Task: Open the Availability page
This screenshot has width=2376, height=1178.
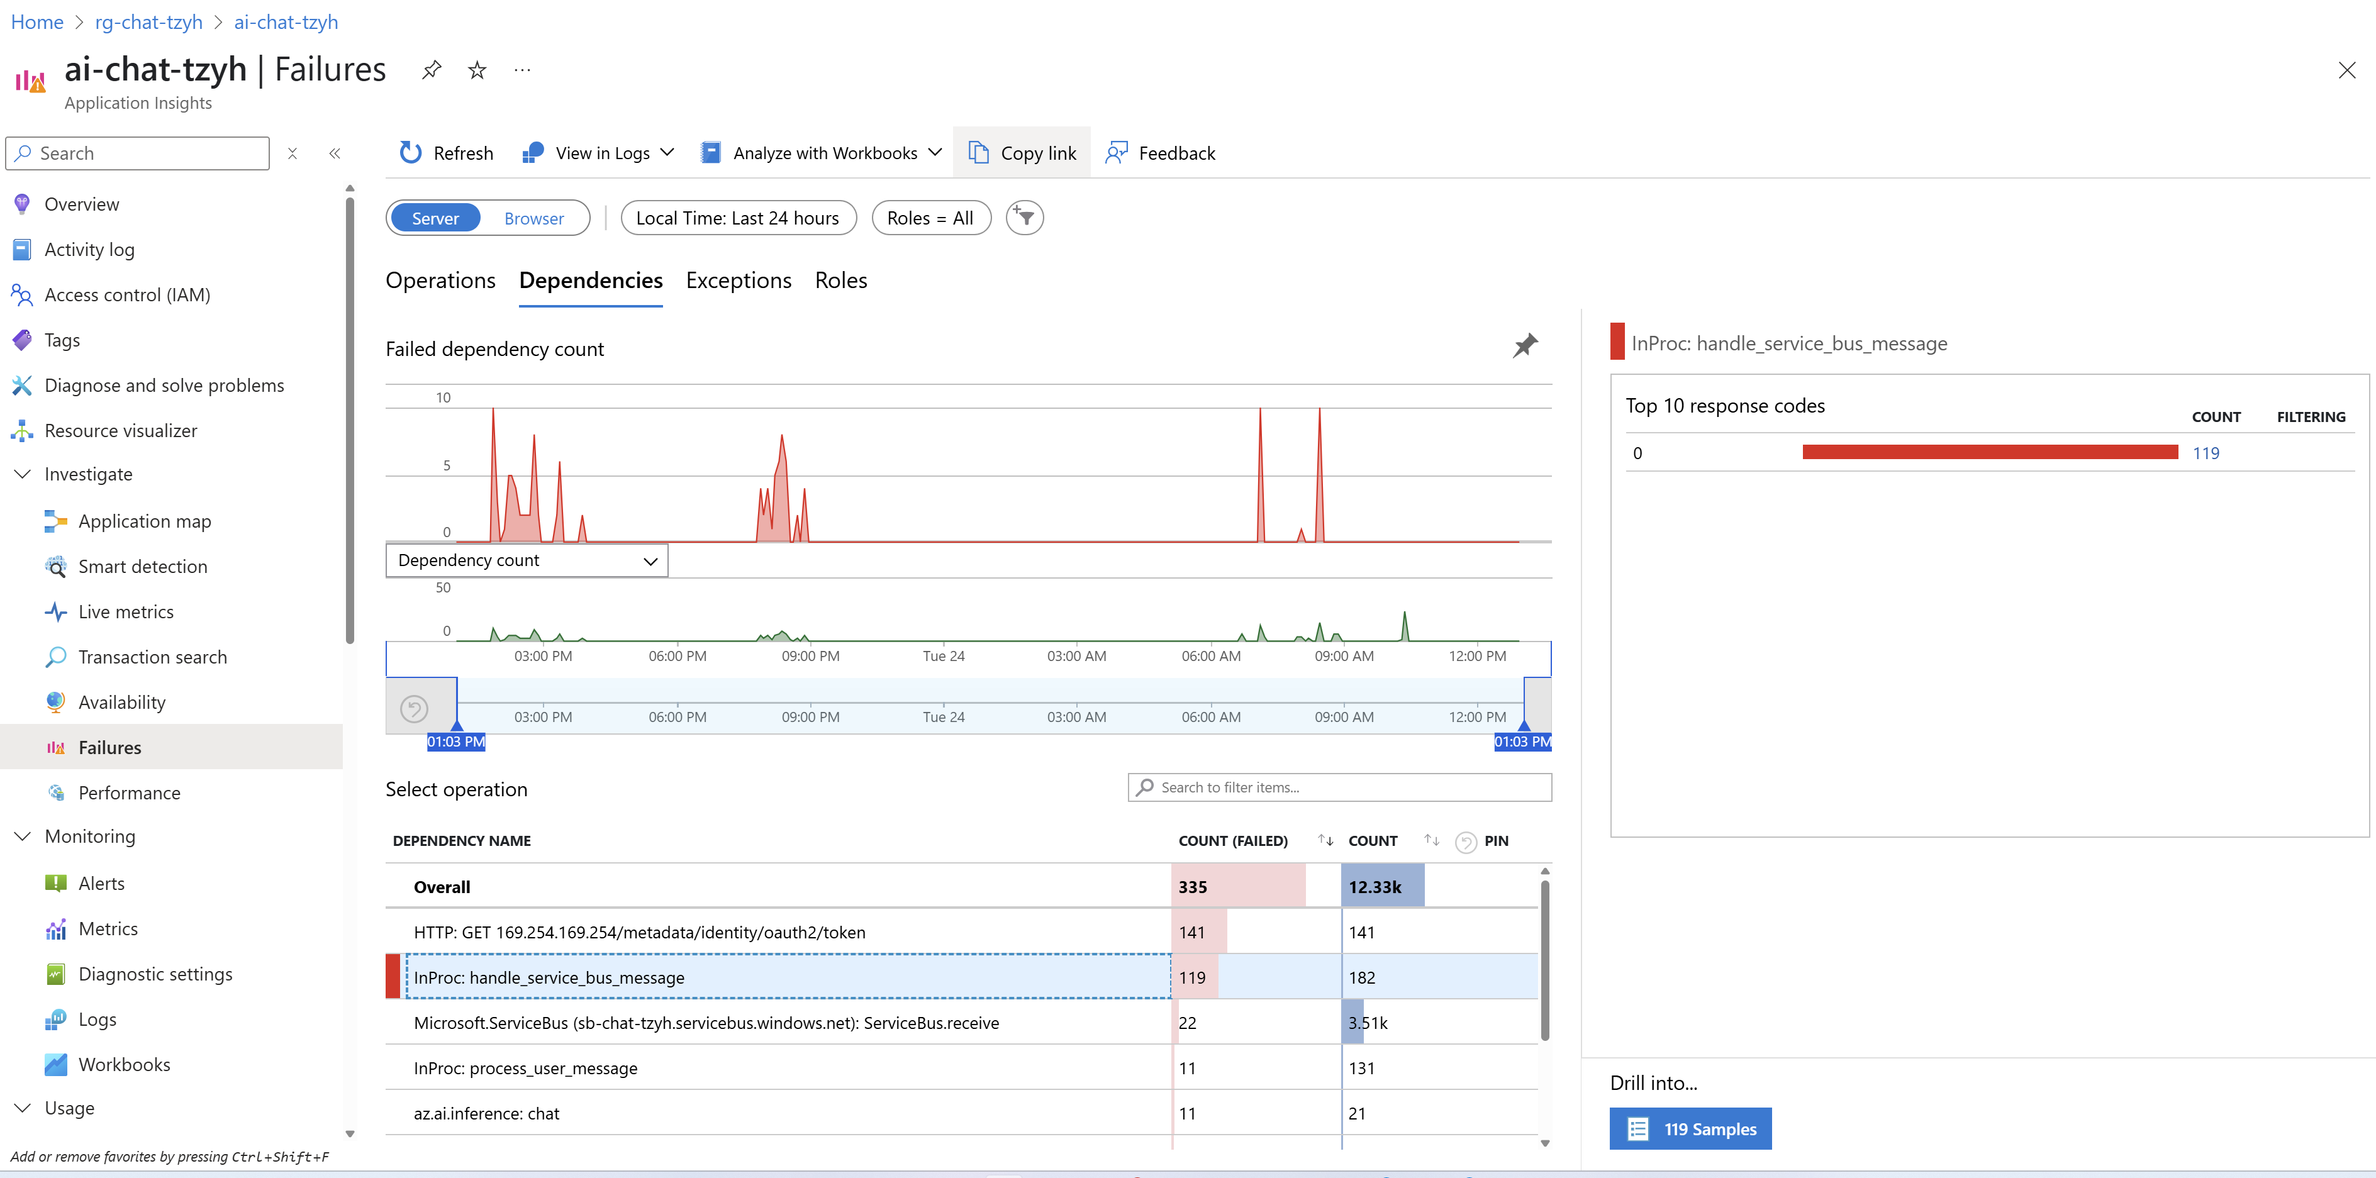Action: (122, 702)
